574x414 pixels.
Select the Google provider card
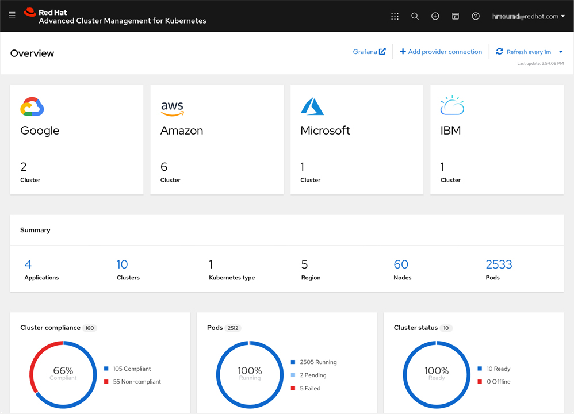pyautogui.click(x=76, y=139)
